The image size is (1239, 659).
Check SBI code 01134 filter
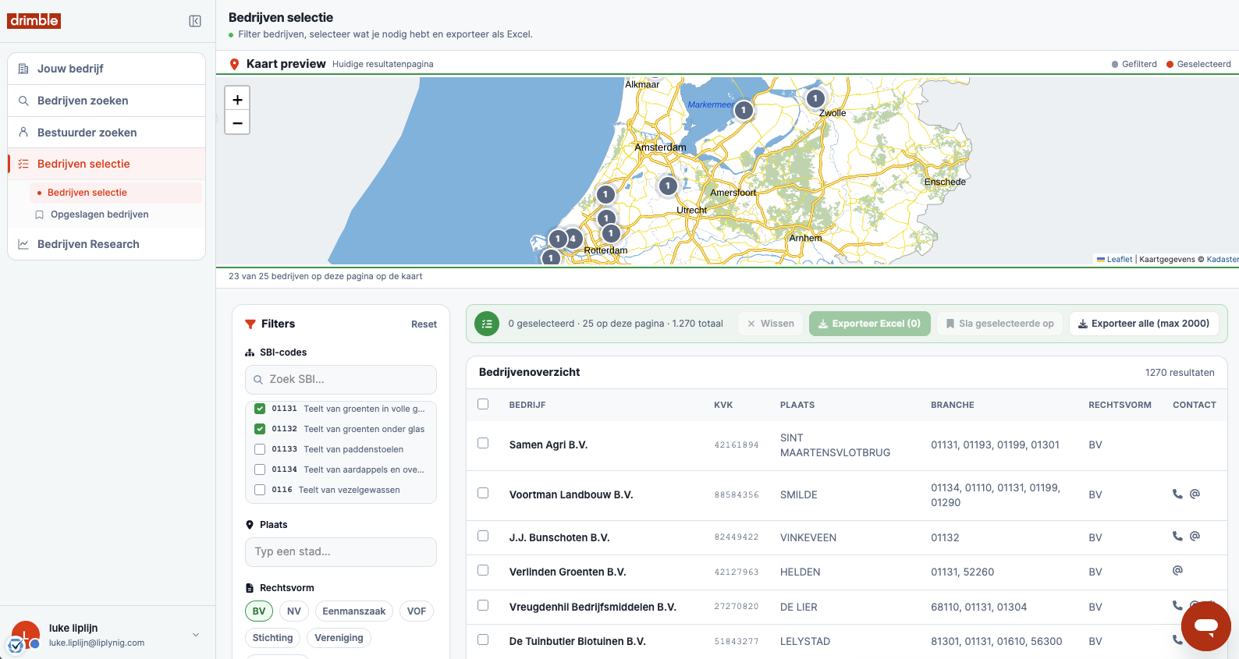(260, 469)
